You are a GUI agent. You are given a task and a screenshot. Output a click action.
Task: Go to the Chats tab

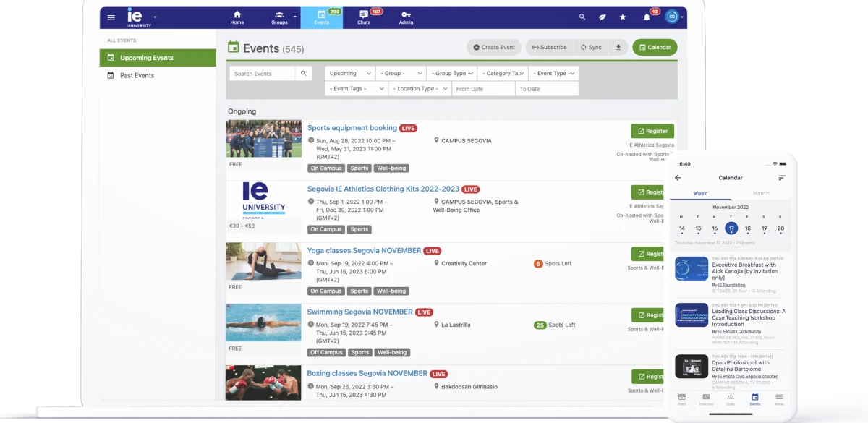point(364,17)
